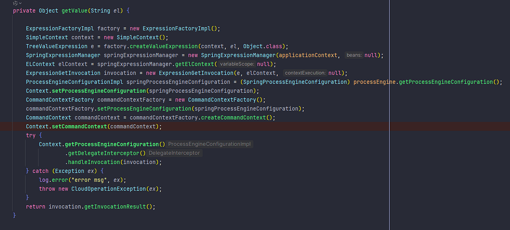The image size is (510, 230).
Task: Click the 'contextExecution:' parameter inlay hint
Action: tap(305, 73)
